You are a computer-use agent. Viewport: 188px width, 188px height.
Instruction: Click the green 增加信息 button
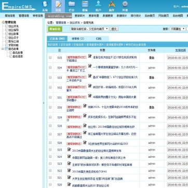55,29
